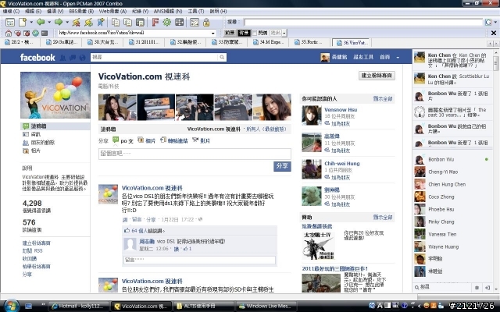Switch to Hotmail taskbar window
This screenshot has width=500, height=312.
78,307
